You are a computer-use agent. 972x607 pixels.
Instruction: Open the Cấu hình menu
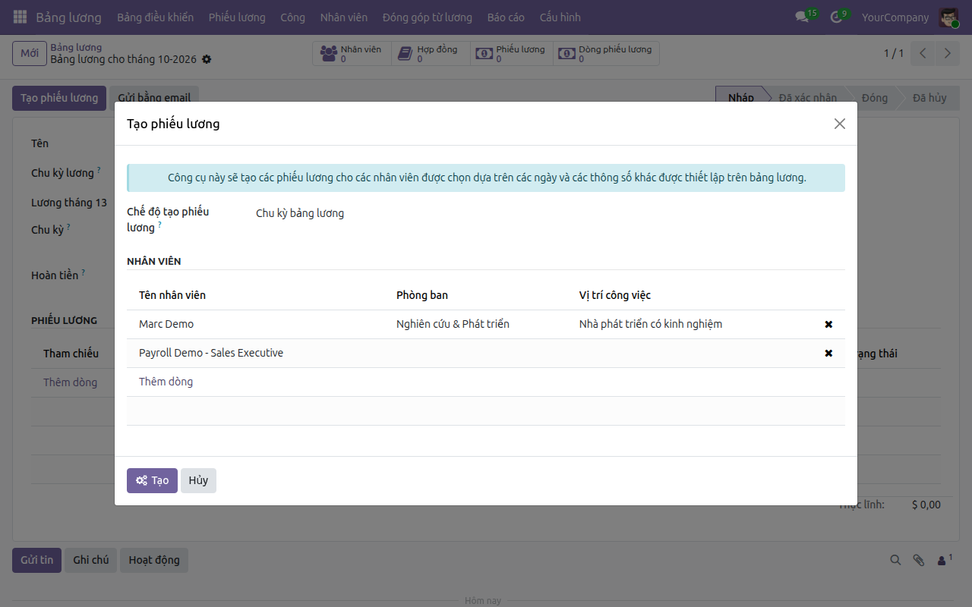[x=560, y=17]
